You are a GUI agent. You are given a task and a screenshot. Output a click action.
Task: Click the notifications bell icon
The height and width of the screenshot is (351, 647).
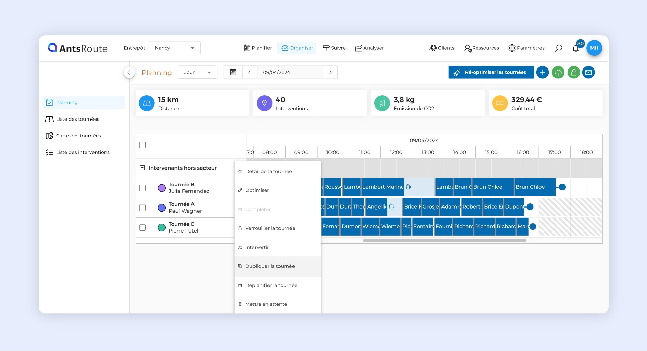pyautogui.click(x=576, y=48)
